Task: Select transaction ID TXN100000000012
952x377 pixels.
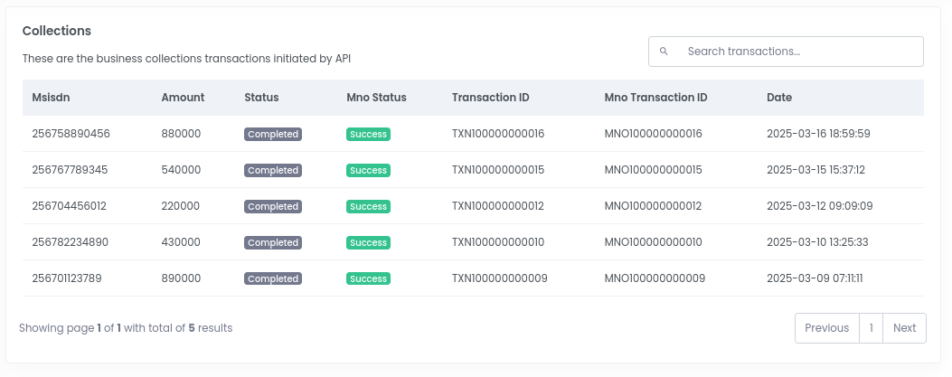Action: click(x=498, y=206)
